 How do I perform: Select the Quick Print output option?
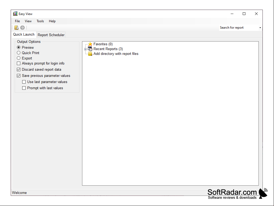click(x=18, y=53)
